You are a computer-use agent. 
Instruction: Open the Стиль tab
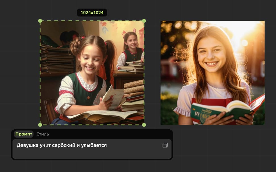pyautogui.click(x=43, y=134)
